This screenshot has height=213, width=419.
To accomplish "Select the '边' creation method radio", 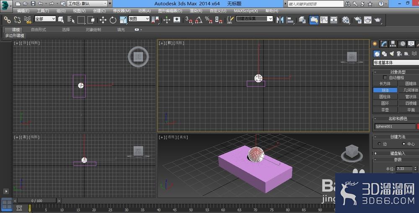I will click(x=379, y=144).
